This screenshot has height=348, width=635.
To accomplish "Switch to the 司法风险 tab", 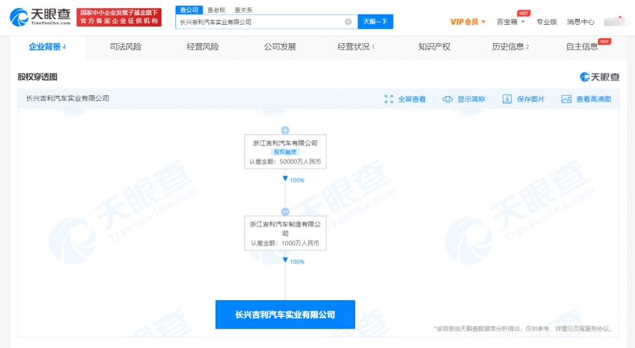I will [x=125, y=46].
